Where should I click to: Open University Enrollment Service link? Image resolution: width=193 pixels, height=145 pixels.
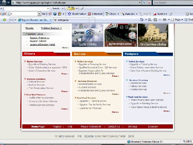coord(43,101)
